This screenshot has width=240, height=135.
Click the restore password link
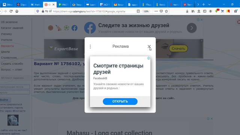(x=12, y=108)
